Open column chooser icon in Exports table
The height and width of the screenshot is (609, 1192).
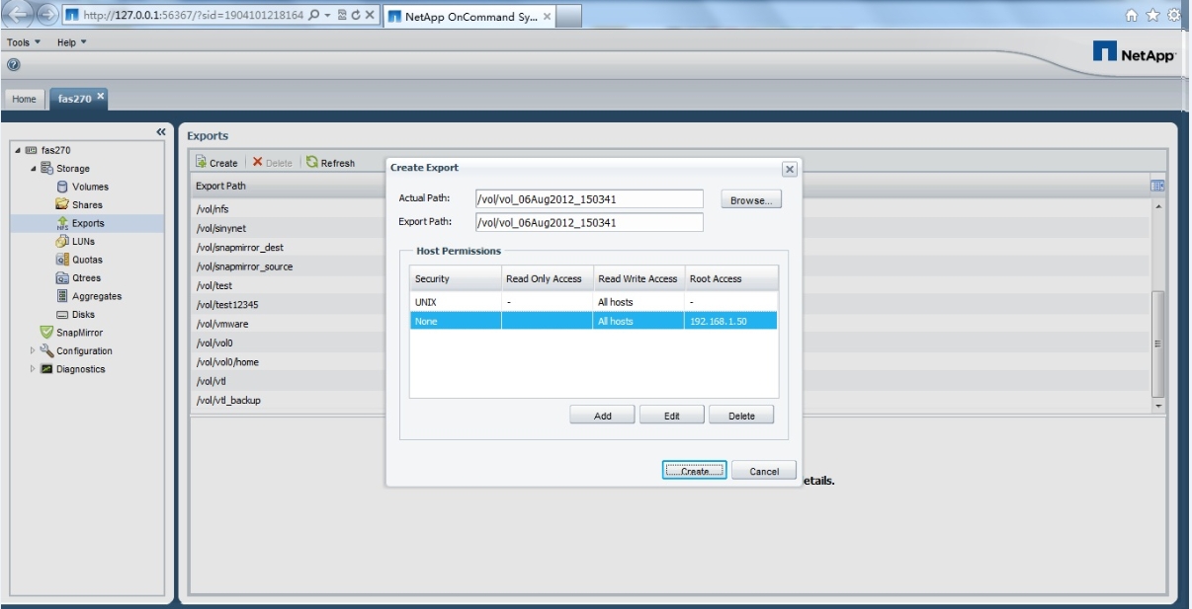point(1156,186)
